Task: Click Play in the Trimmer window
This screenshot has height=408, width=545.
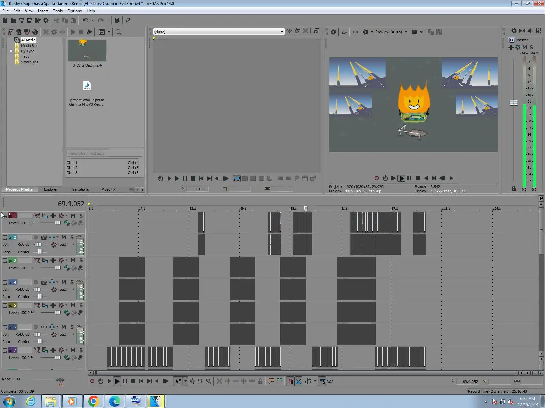Action: point(177,178)
